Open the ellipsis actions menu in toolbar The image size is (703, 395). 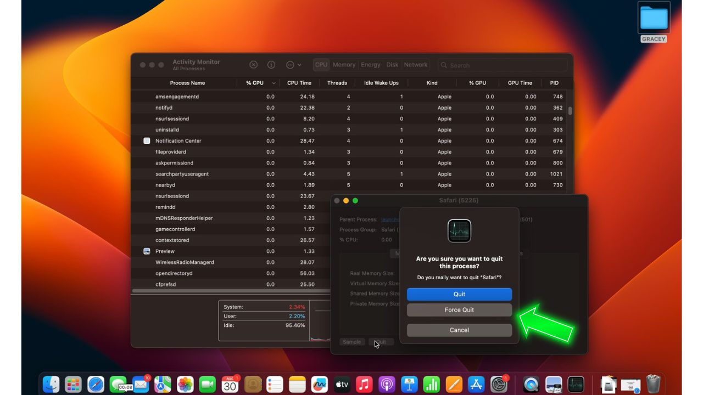(293, 65)
